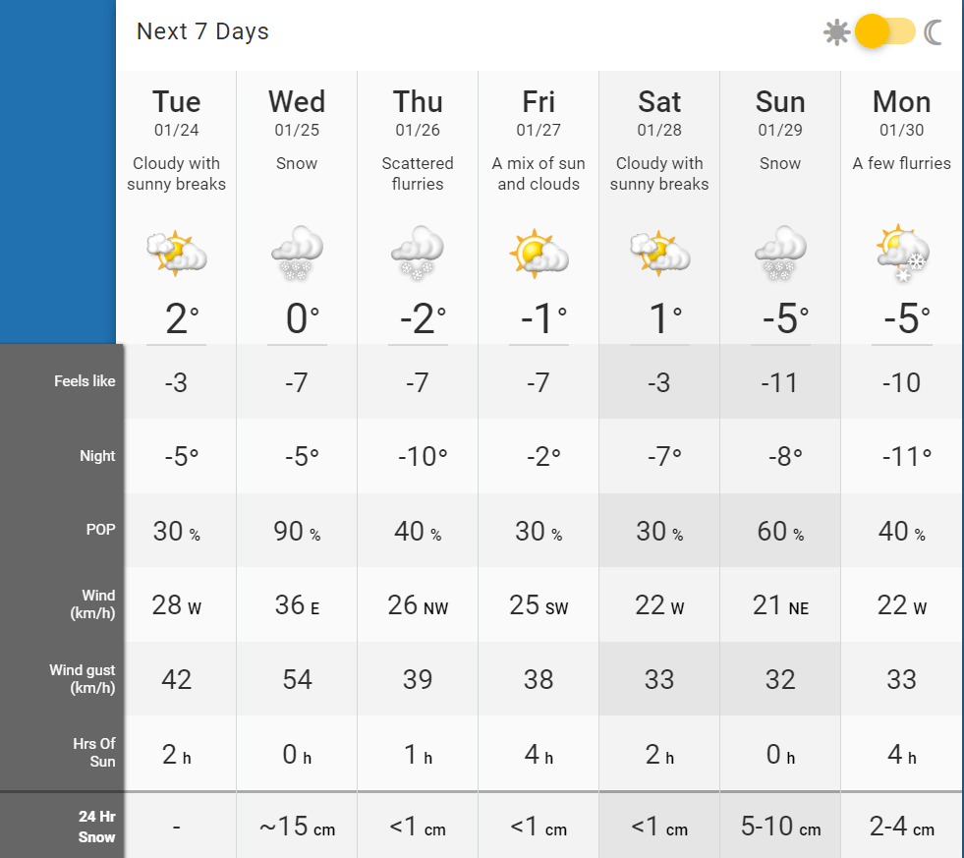This screenshot has width=964, height=858.
Task: Click Friday's sun and clouds icon
Action: click(539, 253)
